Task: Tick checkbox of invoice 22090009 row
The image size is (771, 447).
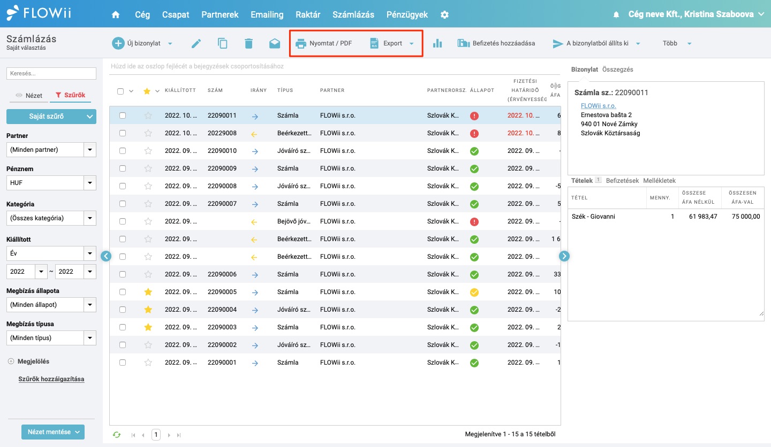Action: (123, 168)
